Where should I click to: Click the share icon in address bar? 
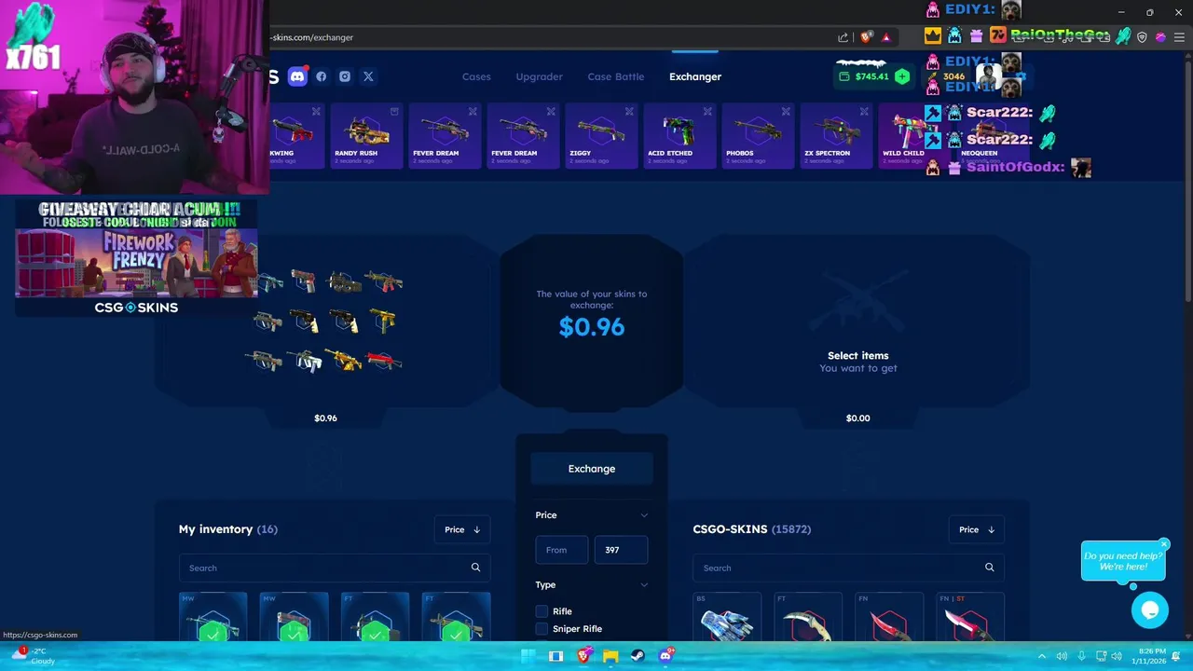(x=843, y=37)
